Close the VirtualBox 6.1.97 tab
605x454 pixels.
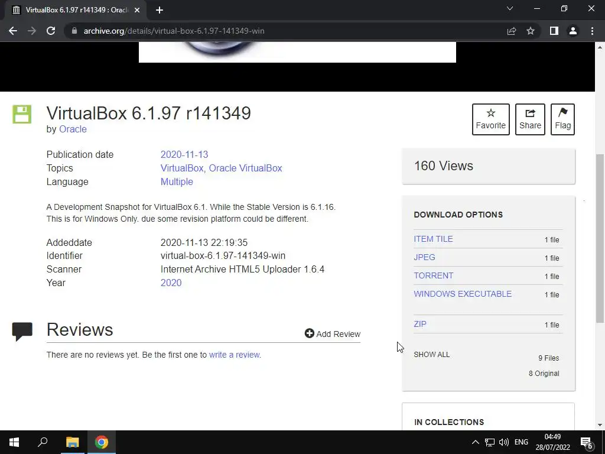pos(137,10)
